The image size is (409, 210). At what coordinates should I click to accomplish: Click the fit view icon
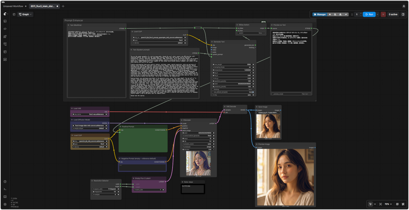(381, 204)
